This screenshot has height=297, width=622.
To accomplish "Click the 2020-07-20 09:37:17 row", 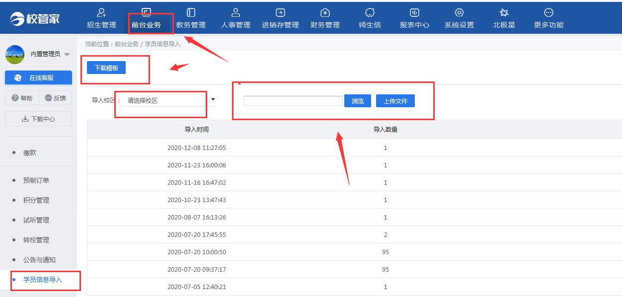I will coord(355,269).
